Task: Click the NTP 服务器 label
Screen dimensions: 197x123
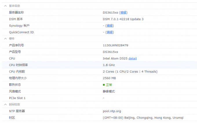Action: click(x=17, y=111)
